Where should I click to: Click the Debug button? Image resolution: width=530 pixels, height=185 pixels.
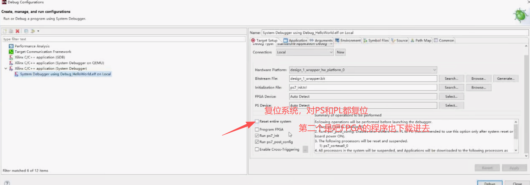(x=490, y=183)
